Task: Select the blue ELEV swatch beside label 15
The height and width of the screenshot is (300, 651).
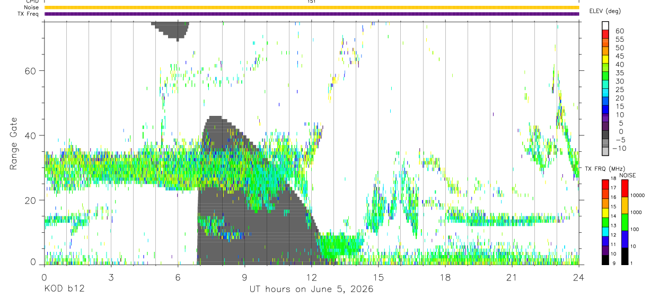Action: [605, 111]
